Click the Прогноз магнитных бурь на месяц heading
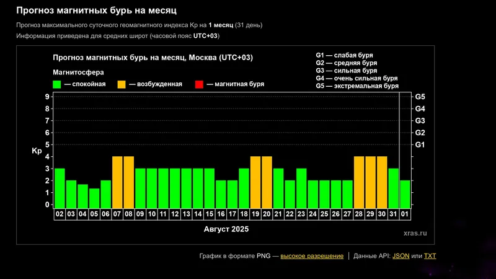 (x=97, y=11)
